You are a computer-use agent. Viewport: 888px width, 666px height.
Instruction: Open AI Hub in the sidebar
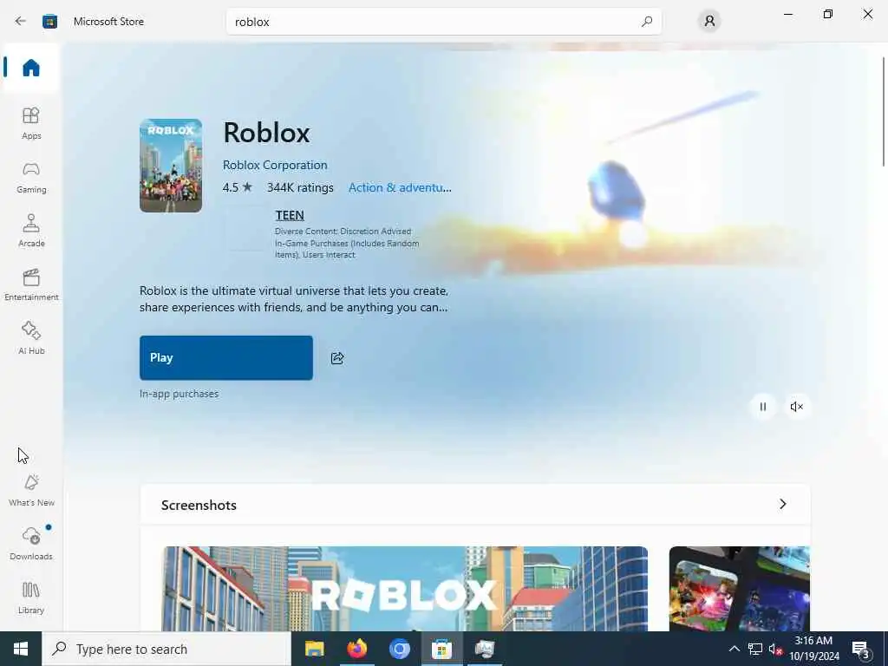[31, 338]
